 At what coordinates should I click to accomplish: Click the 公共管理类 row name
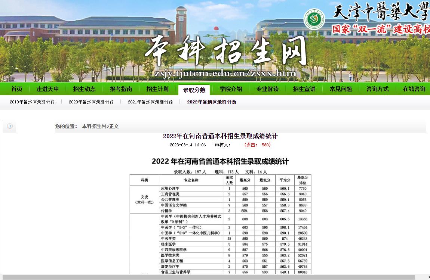pos(170,200)
